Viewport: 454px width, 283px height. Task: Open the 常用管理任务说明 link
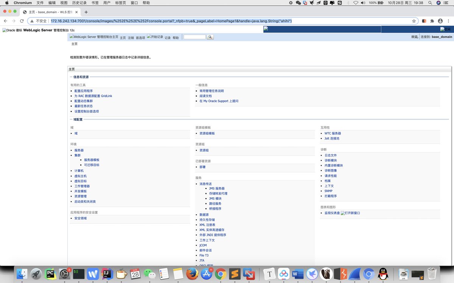pos(211,91)
